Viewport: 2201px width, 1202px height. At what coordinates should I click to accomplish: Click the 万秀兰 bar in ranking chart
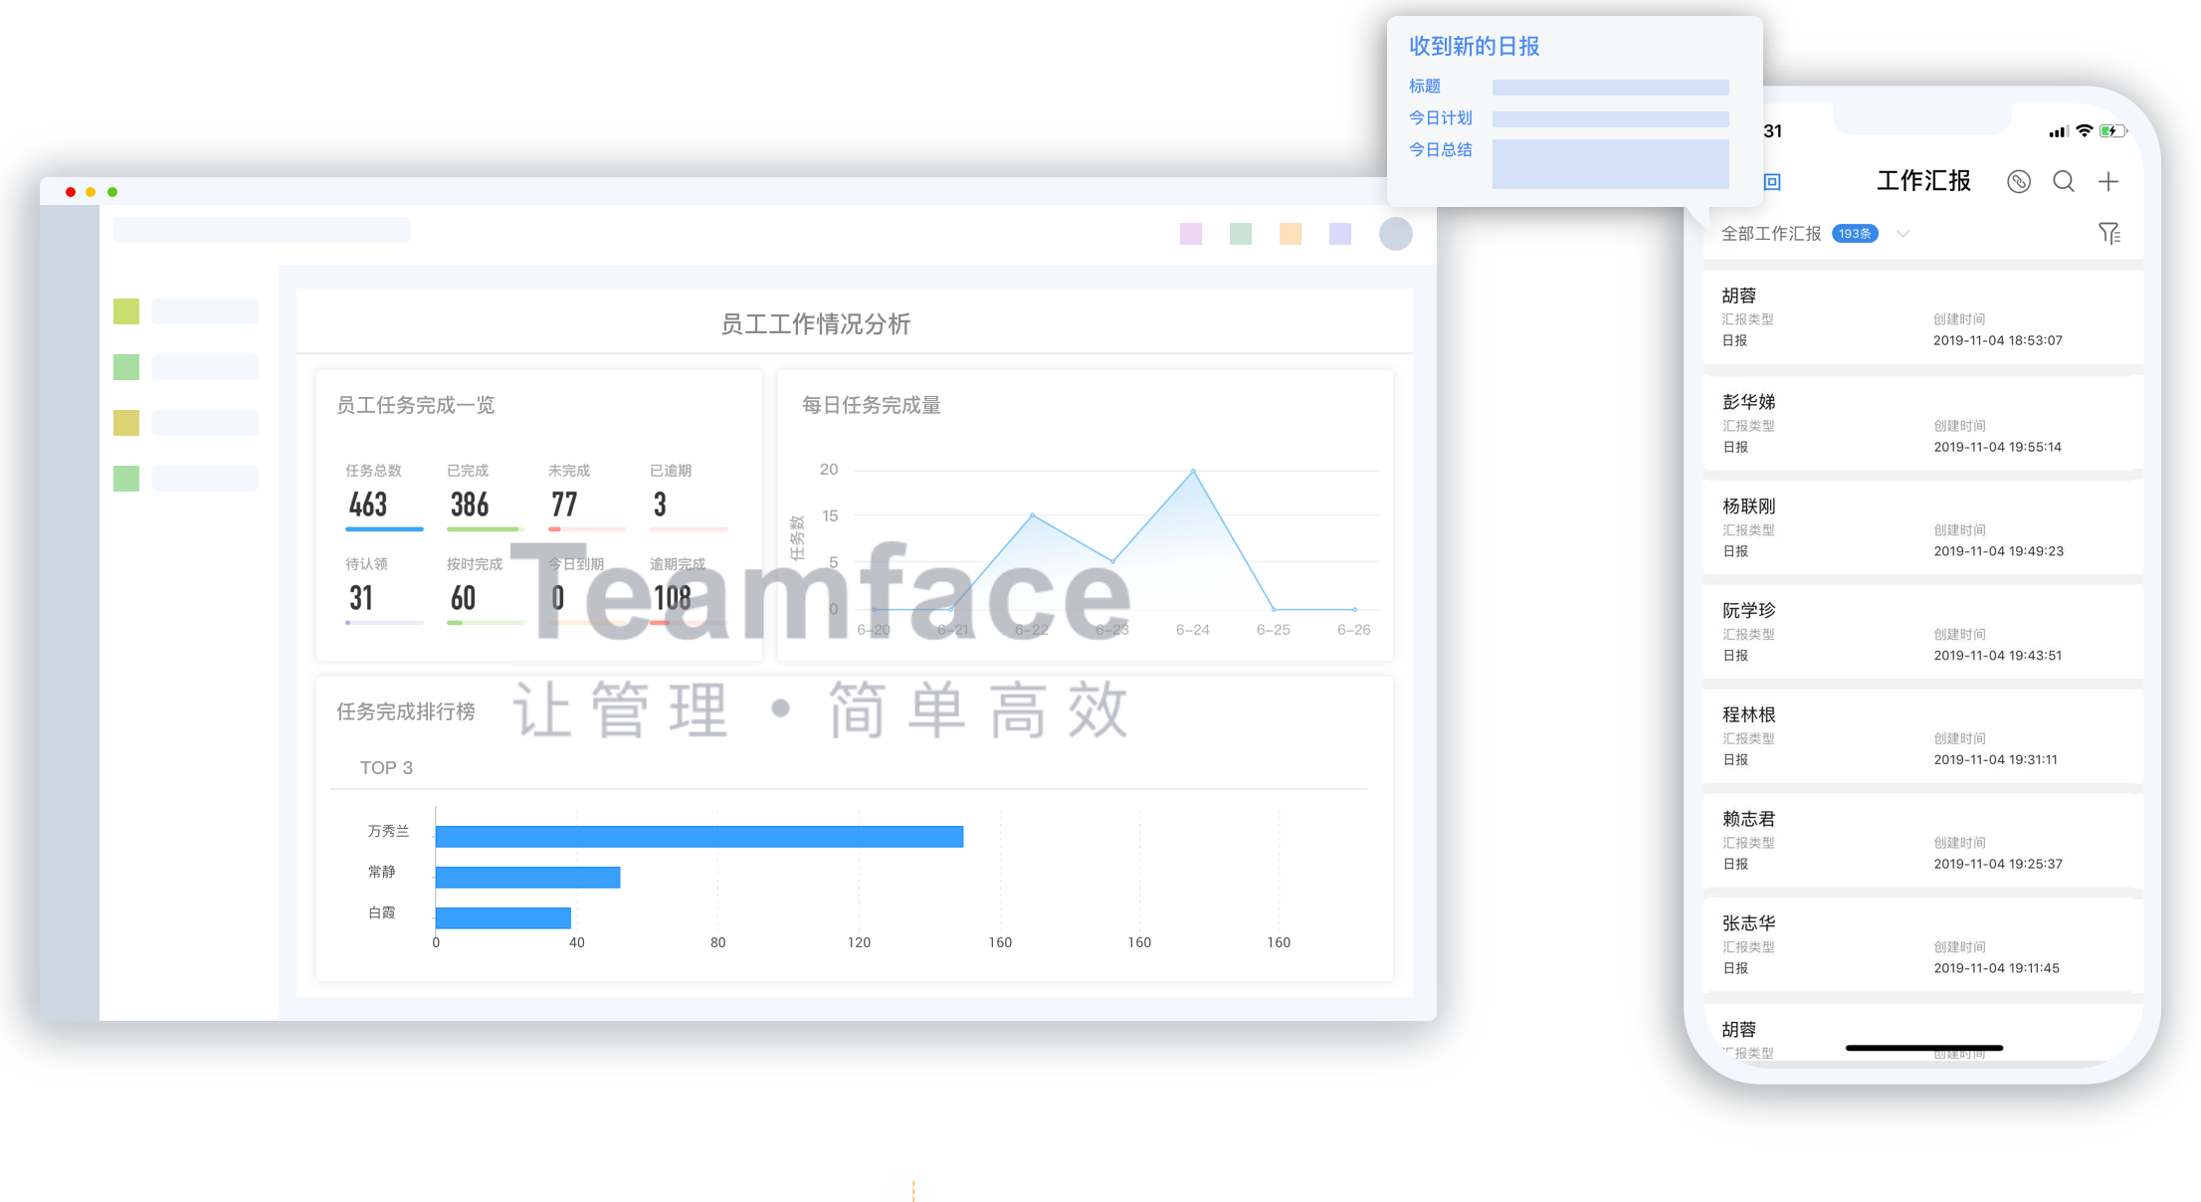coord(699,837)
